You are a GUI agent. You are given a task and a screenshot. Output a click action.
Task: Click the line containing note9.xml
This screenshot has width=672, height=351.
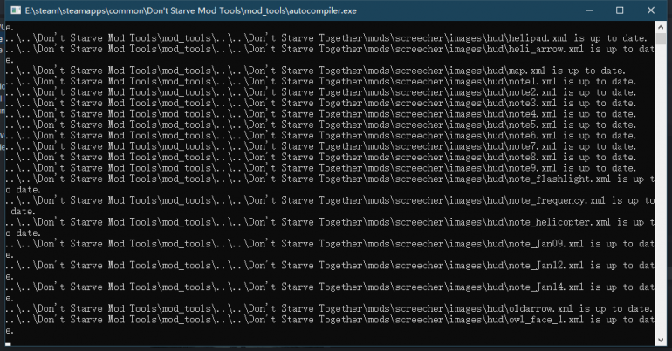pyautogui.click(x=320, y=168)
